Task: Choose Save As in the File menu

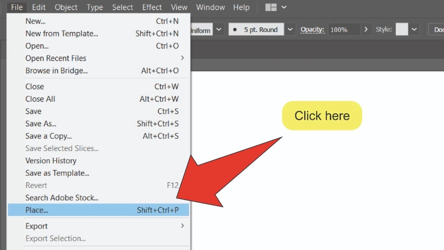Action: click(41, 124)
